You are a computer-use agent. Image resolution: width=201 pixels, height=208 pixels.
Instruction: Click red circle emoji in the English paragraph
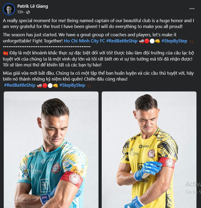pos(147,41)
